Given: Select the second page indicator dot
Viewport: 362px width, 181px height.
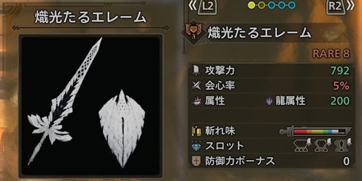Looking at the screenshot, I should (262, 5).
